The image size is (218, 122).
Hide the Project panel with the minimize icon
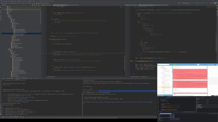coord(40,5)
